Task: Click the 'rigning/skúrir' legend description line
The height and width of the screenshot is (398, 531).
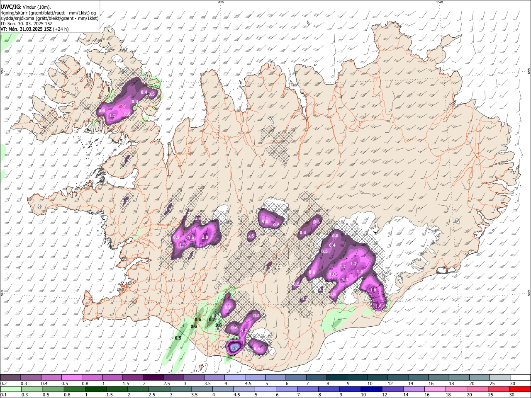Action: (x=48, y=12)
